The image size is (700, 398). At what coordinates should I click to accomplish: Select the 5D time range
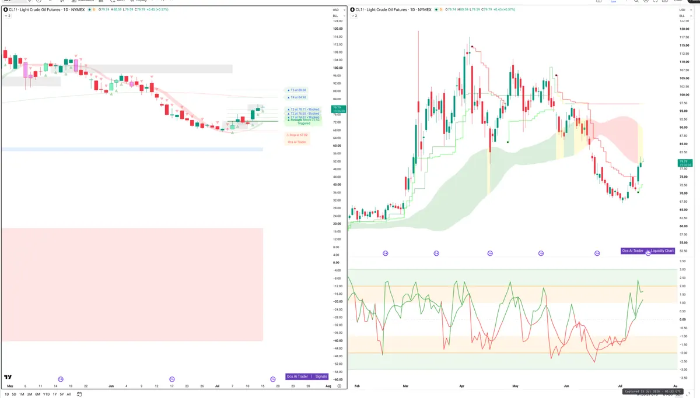(x=14, y=394)
